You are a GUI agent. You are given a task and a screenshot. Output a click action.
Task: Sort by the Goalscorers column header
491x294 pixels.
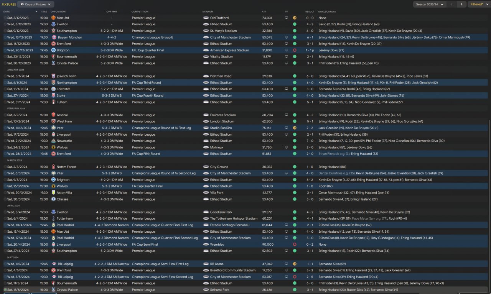click(326, 11)
